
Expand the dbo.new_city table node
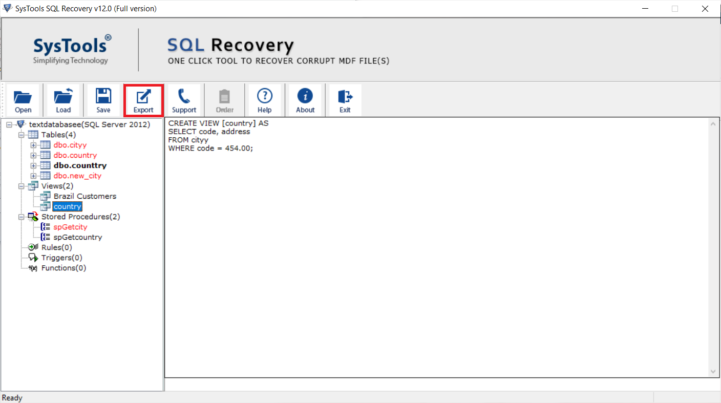(34, 176)
